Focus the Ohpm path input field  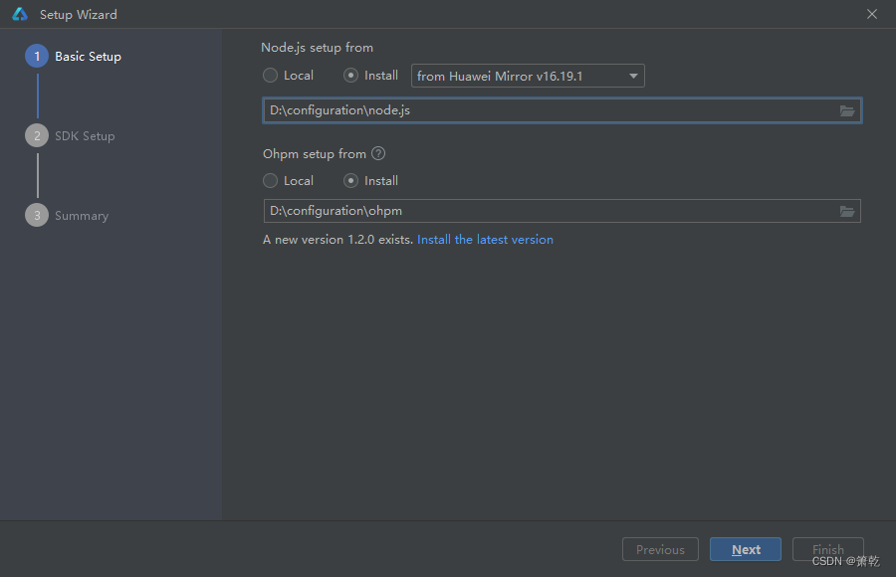point(562,211)
